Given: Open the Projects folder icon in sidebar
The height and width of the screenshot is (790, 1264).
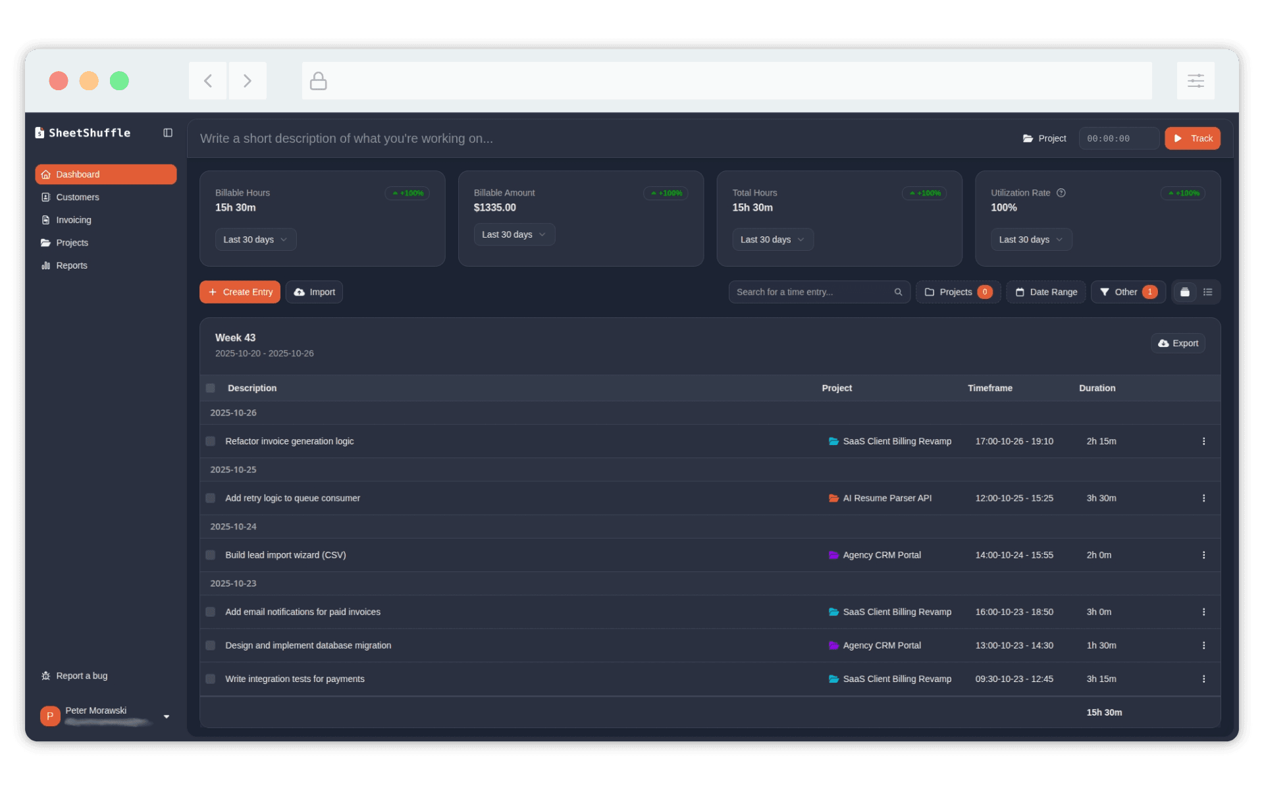Looking at the screenshot, I should coord(45,242).
